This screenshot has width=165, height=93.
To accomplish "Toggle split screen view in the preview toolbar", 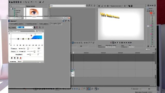I will click(108, 6).
